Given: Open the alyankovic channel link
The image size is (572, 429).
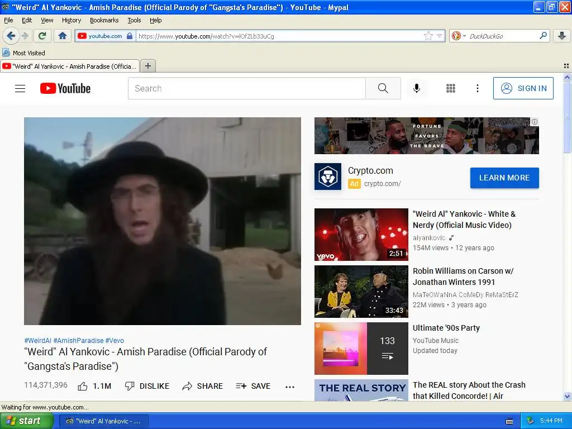Looking at the screenshot, I should (429, 238).
